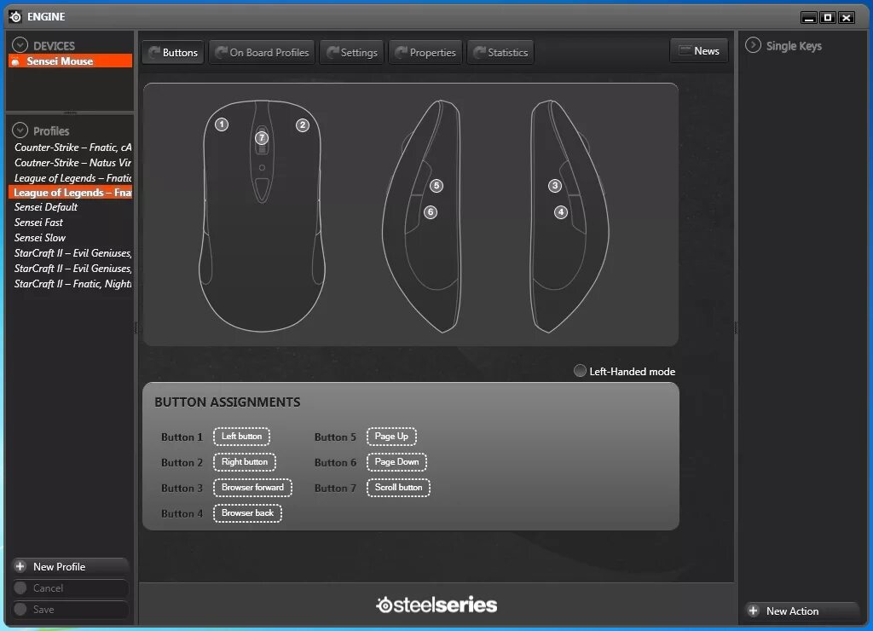The width and height of the screenshot is (873, 631).
Task: Select highlighted League of Legends profile
Action: point(71,192)
